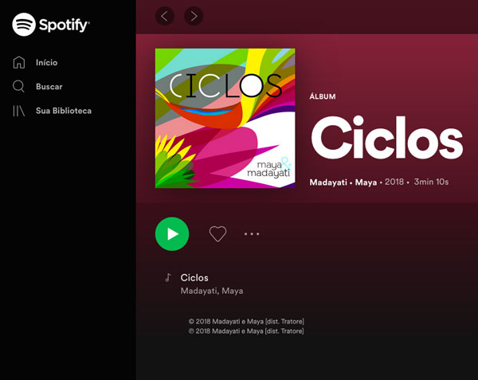Click the ℗ 2018 Madayati e Maya line
The image size is (478, 380).
coord(246,331)
